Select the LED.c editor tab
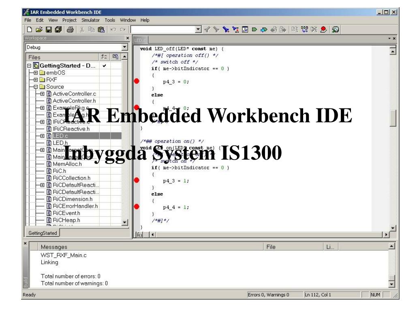415x311 pixels. click(140, 40)
